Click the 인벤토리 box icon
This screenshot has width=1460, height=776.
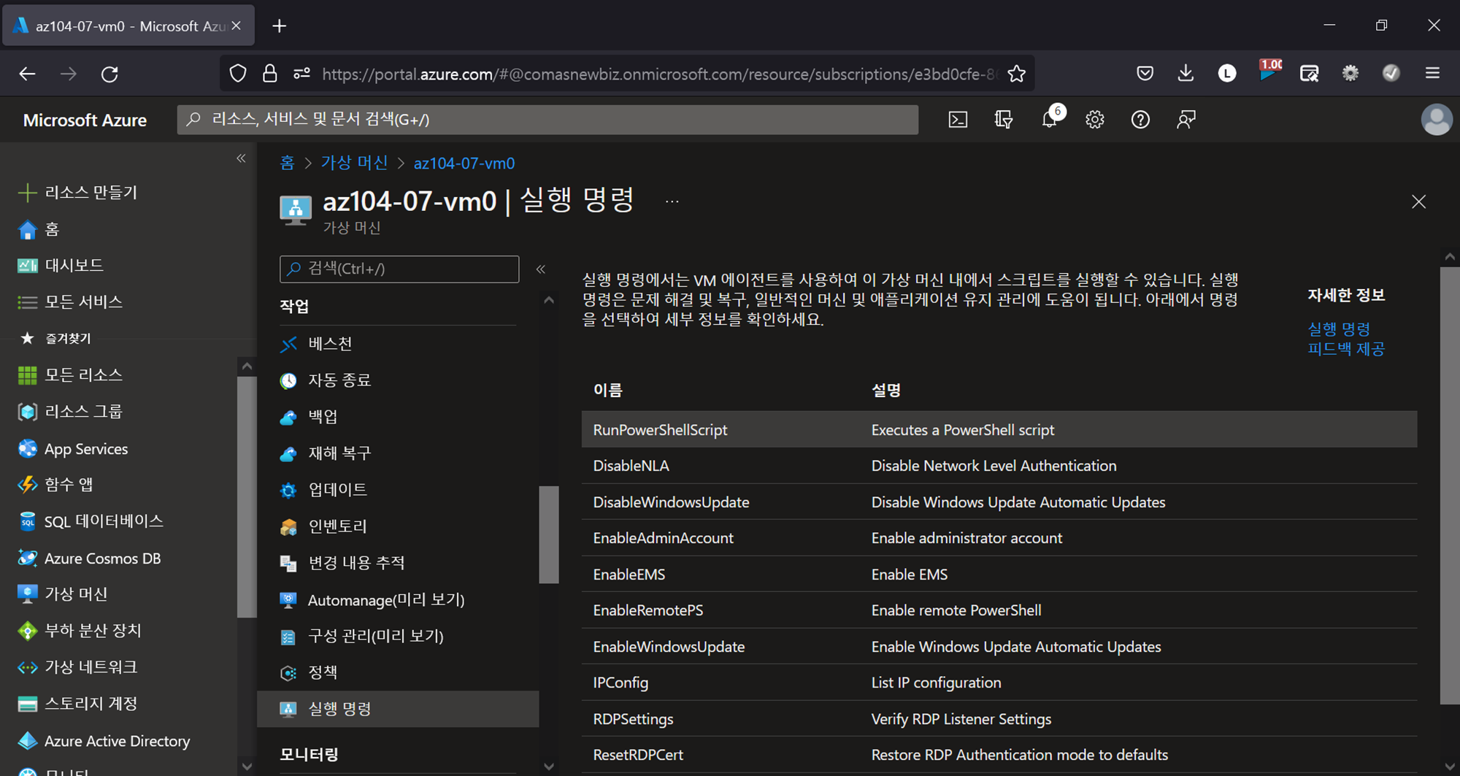point(288,526)
